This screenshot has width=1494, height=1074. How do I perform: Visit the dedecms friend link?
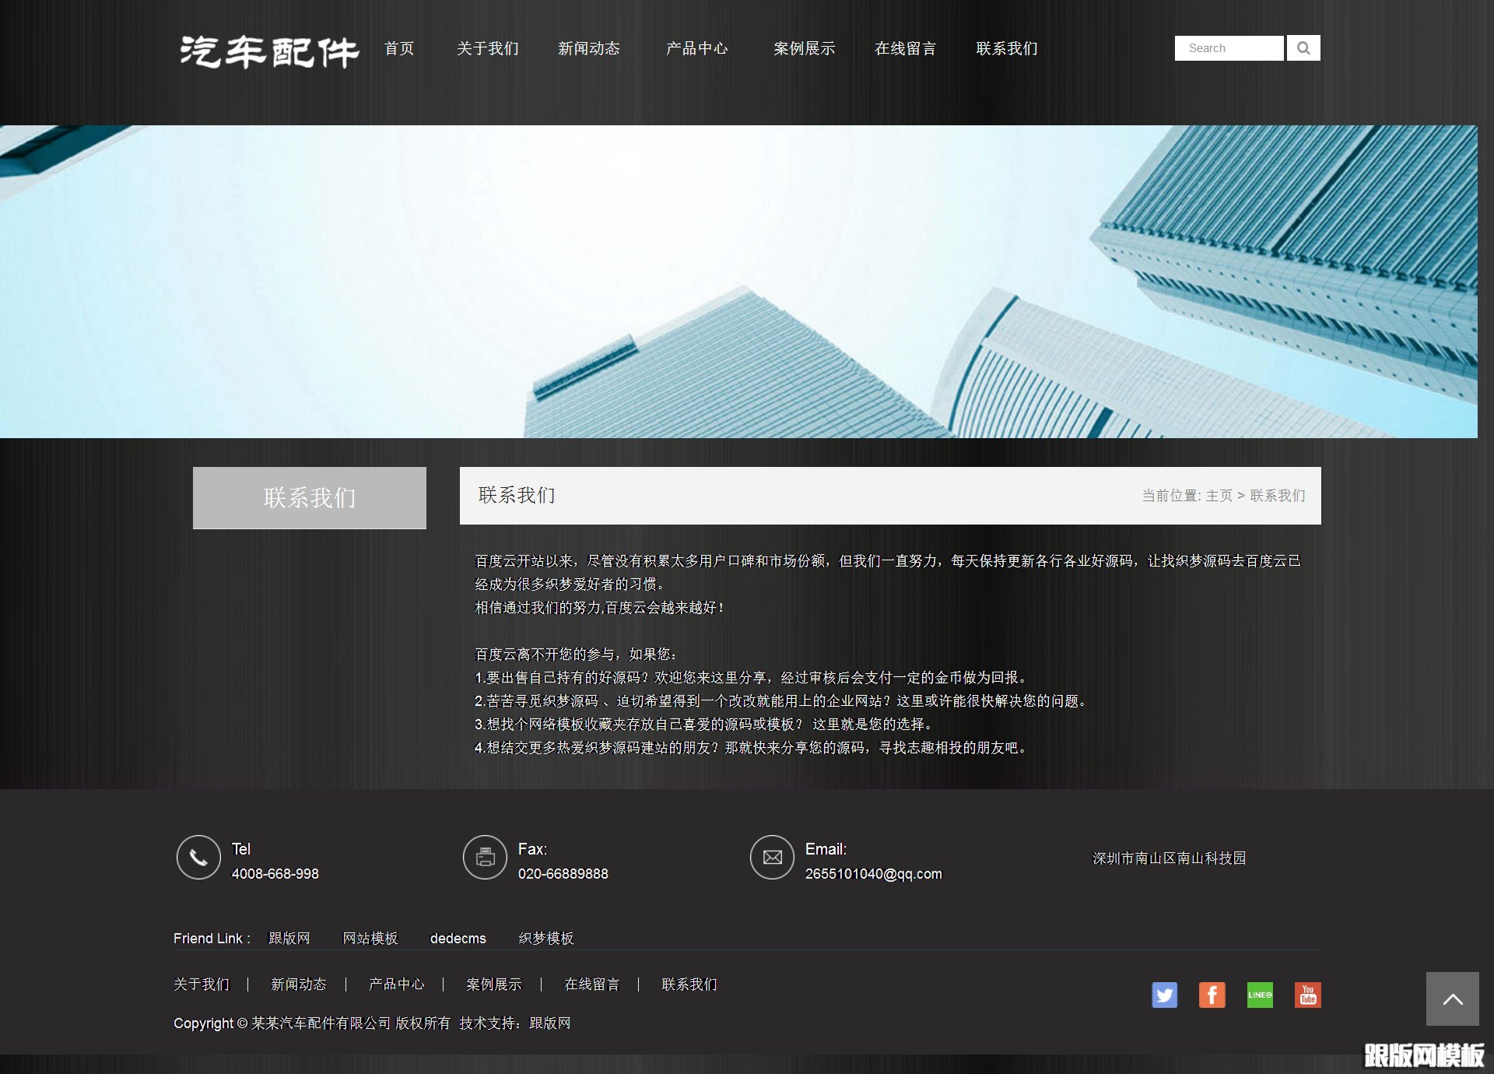point(458,939)
